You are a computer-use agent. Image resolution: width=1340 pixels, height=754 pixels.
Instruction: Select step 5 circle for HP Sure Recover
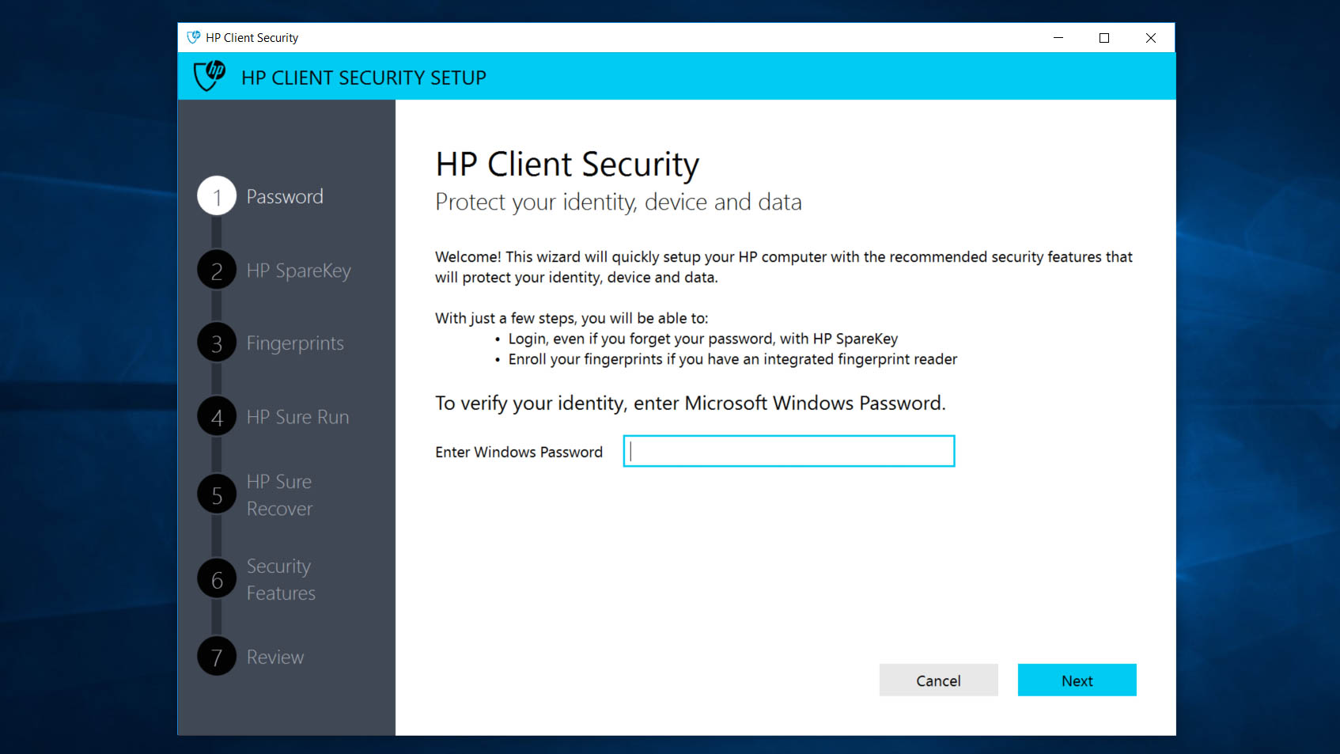tap(217, 494)
